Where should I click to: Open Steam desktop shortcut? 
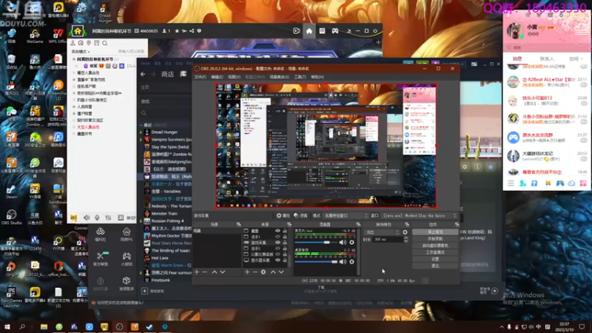(11, 191)
